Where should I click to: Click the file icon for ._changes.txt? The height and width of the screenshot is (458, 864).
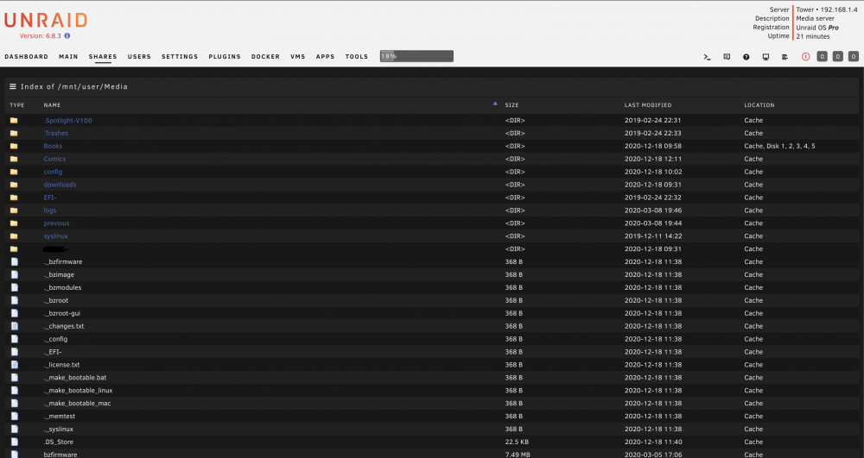[x=15, y=326]
